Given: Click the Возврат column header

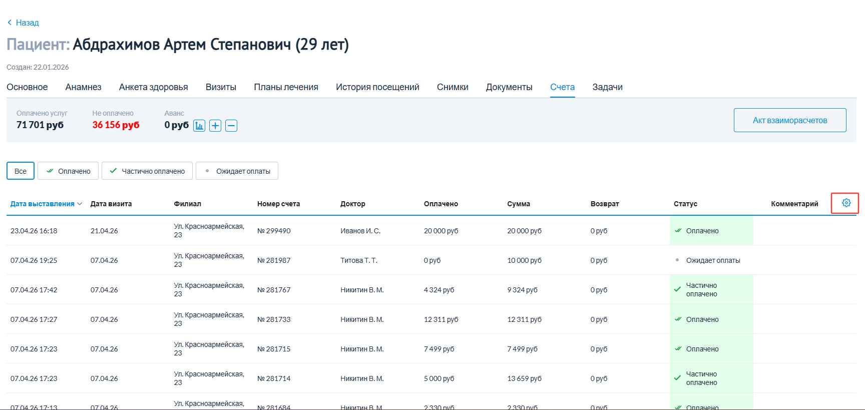Looking at the screenshot, I should click(605, 204).
